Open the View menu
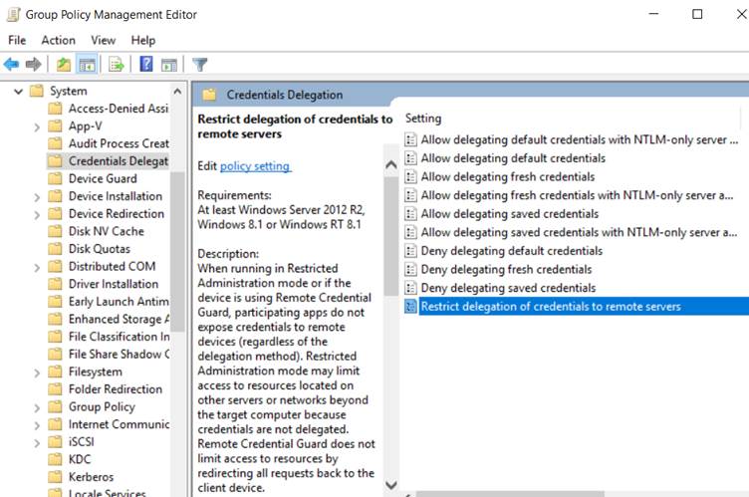This screenshot has width=749, height=497. pos(104,40)
